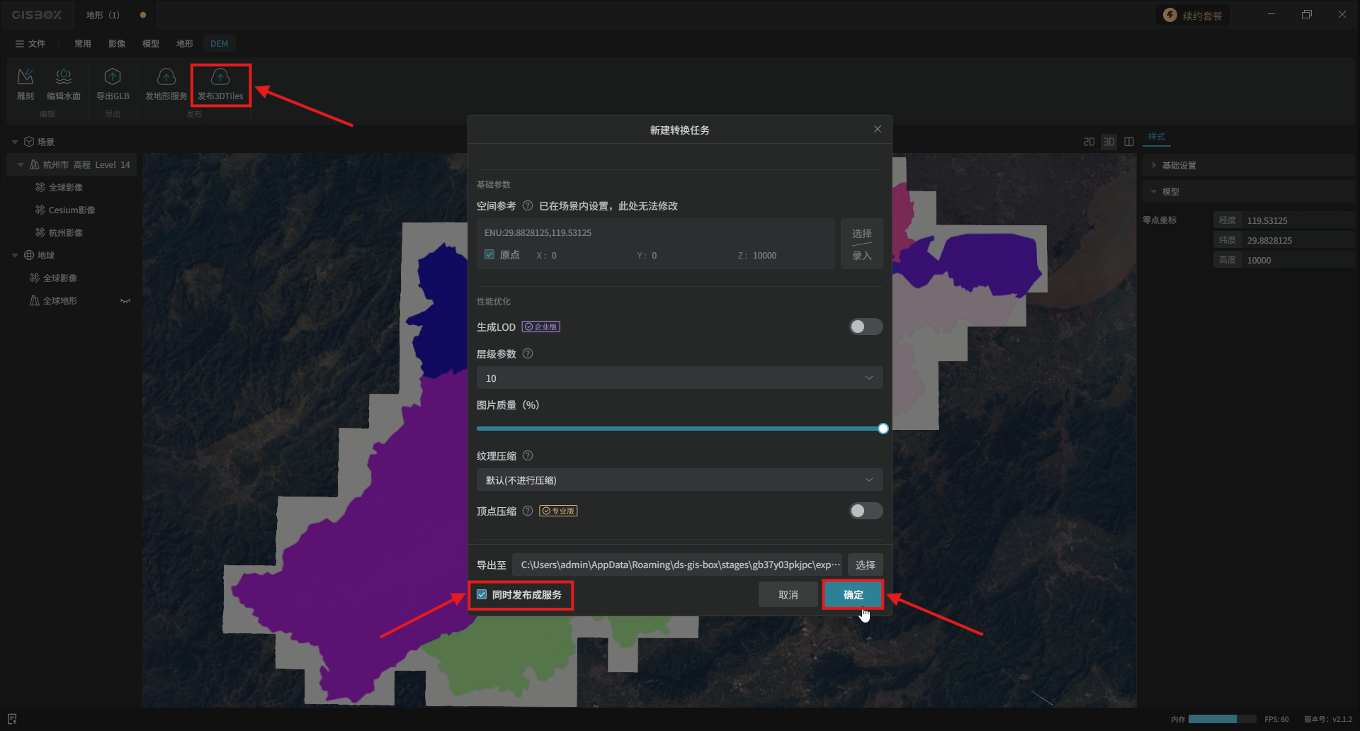Screen dimensions: 1360x731
Task: Click help icon next to 空间参考
Action: tap(528, 206)
